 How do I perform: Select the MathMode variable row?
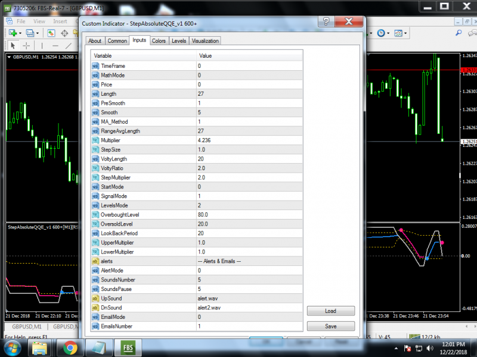144,76
